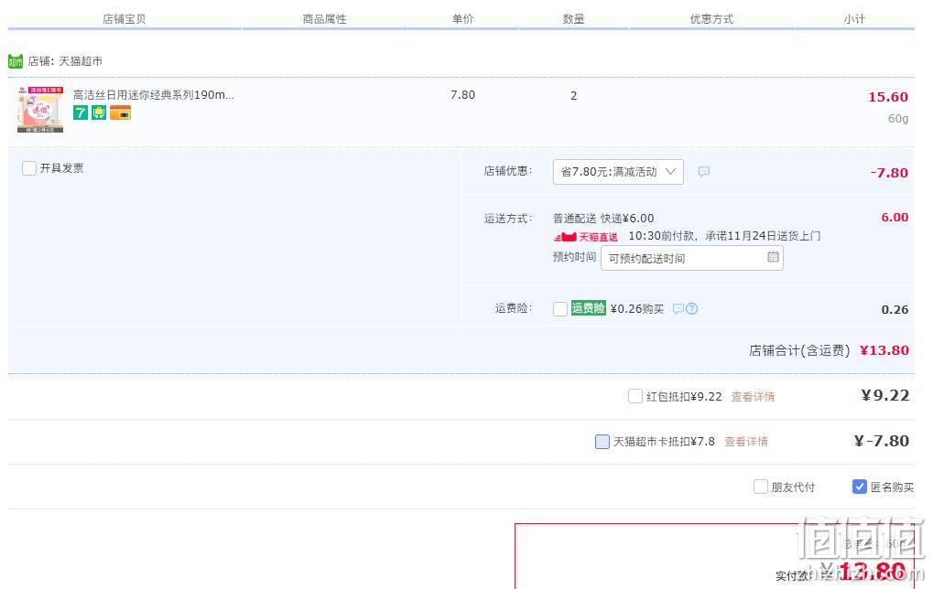Click the 店铺: 天猫超市 store name

tap(65, 61)
